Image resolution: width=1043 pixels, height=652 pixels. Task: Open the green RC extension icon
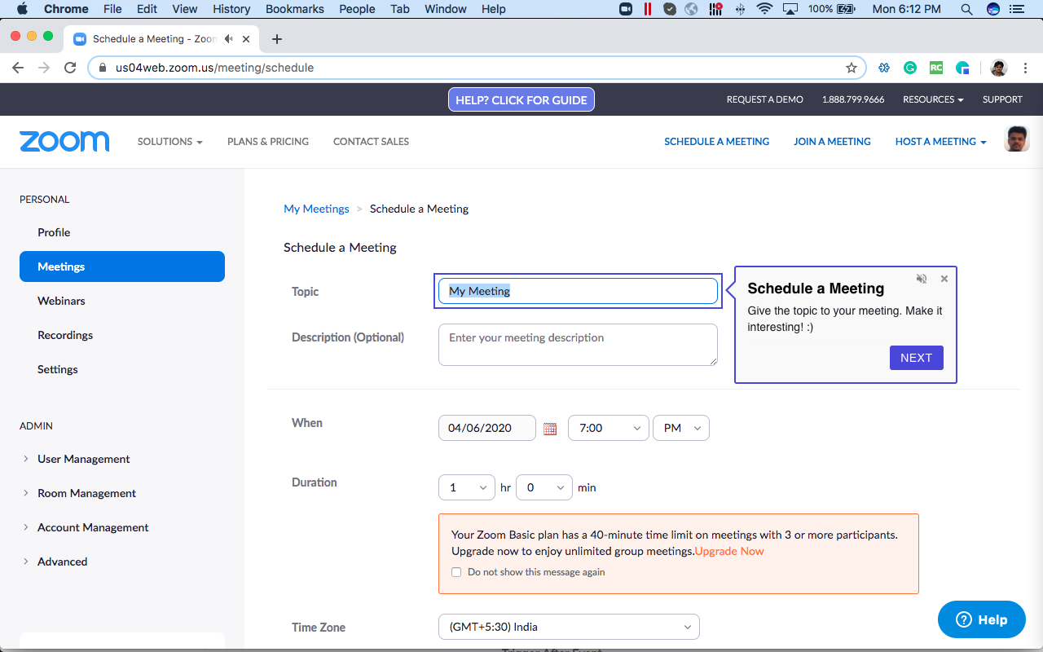[936, 68]
